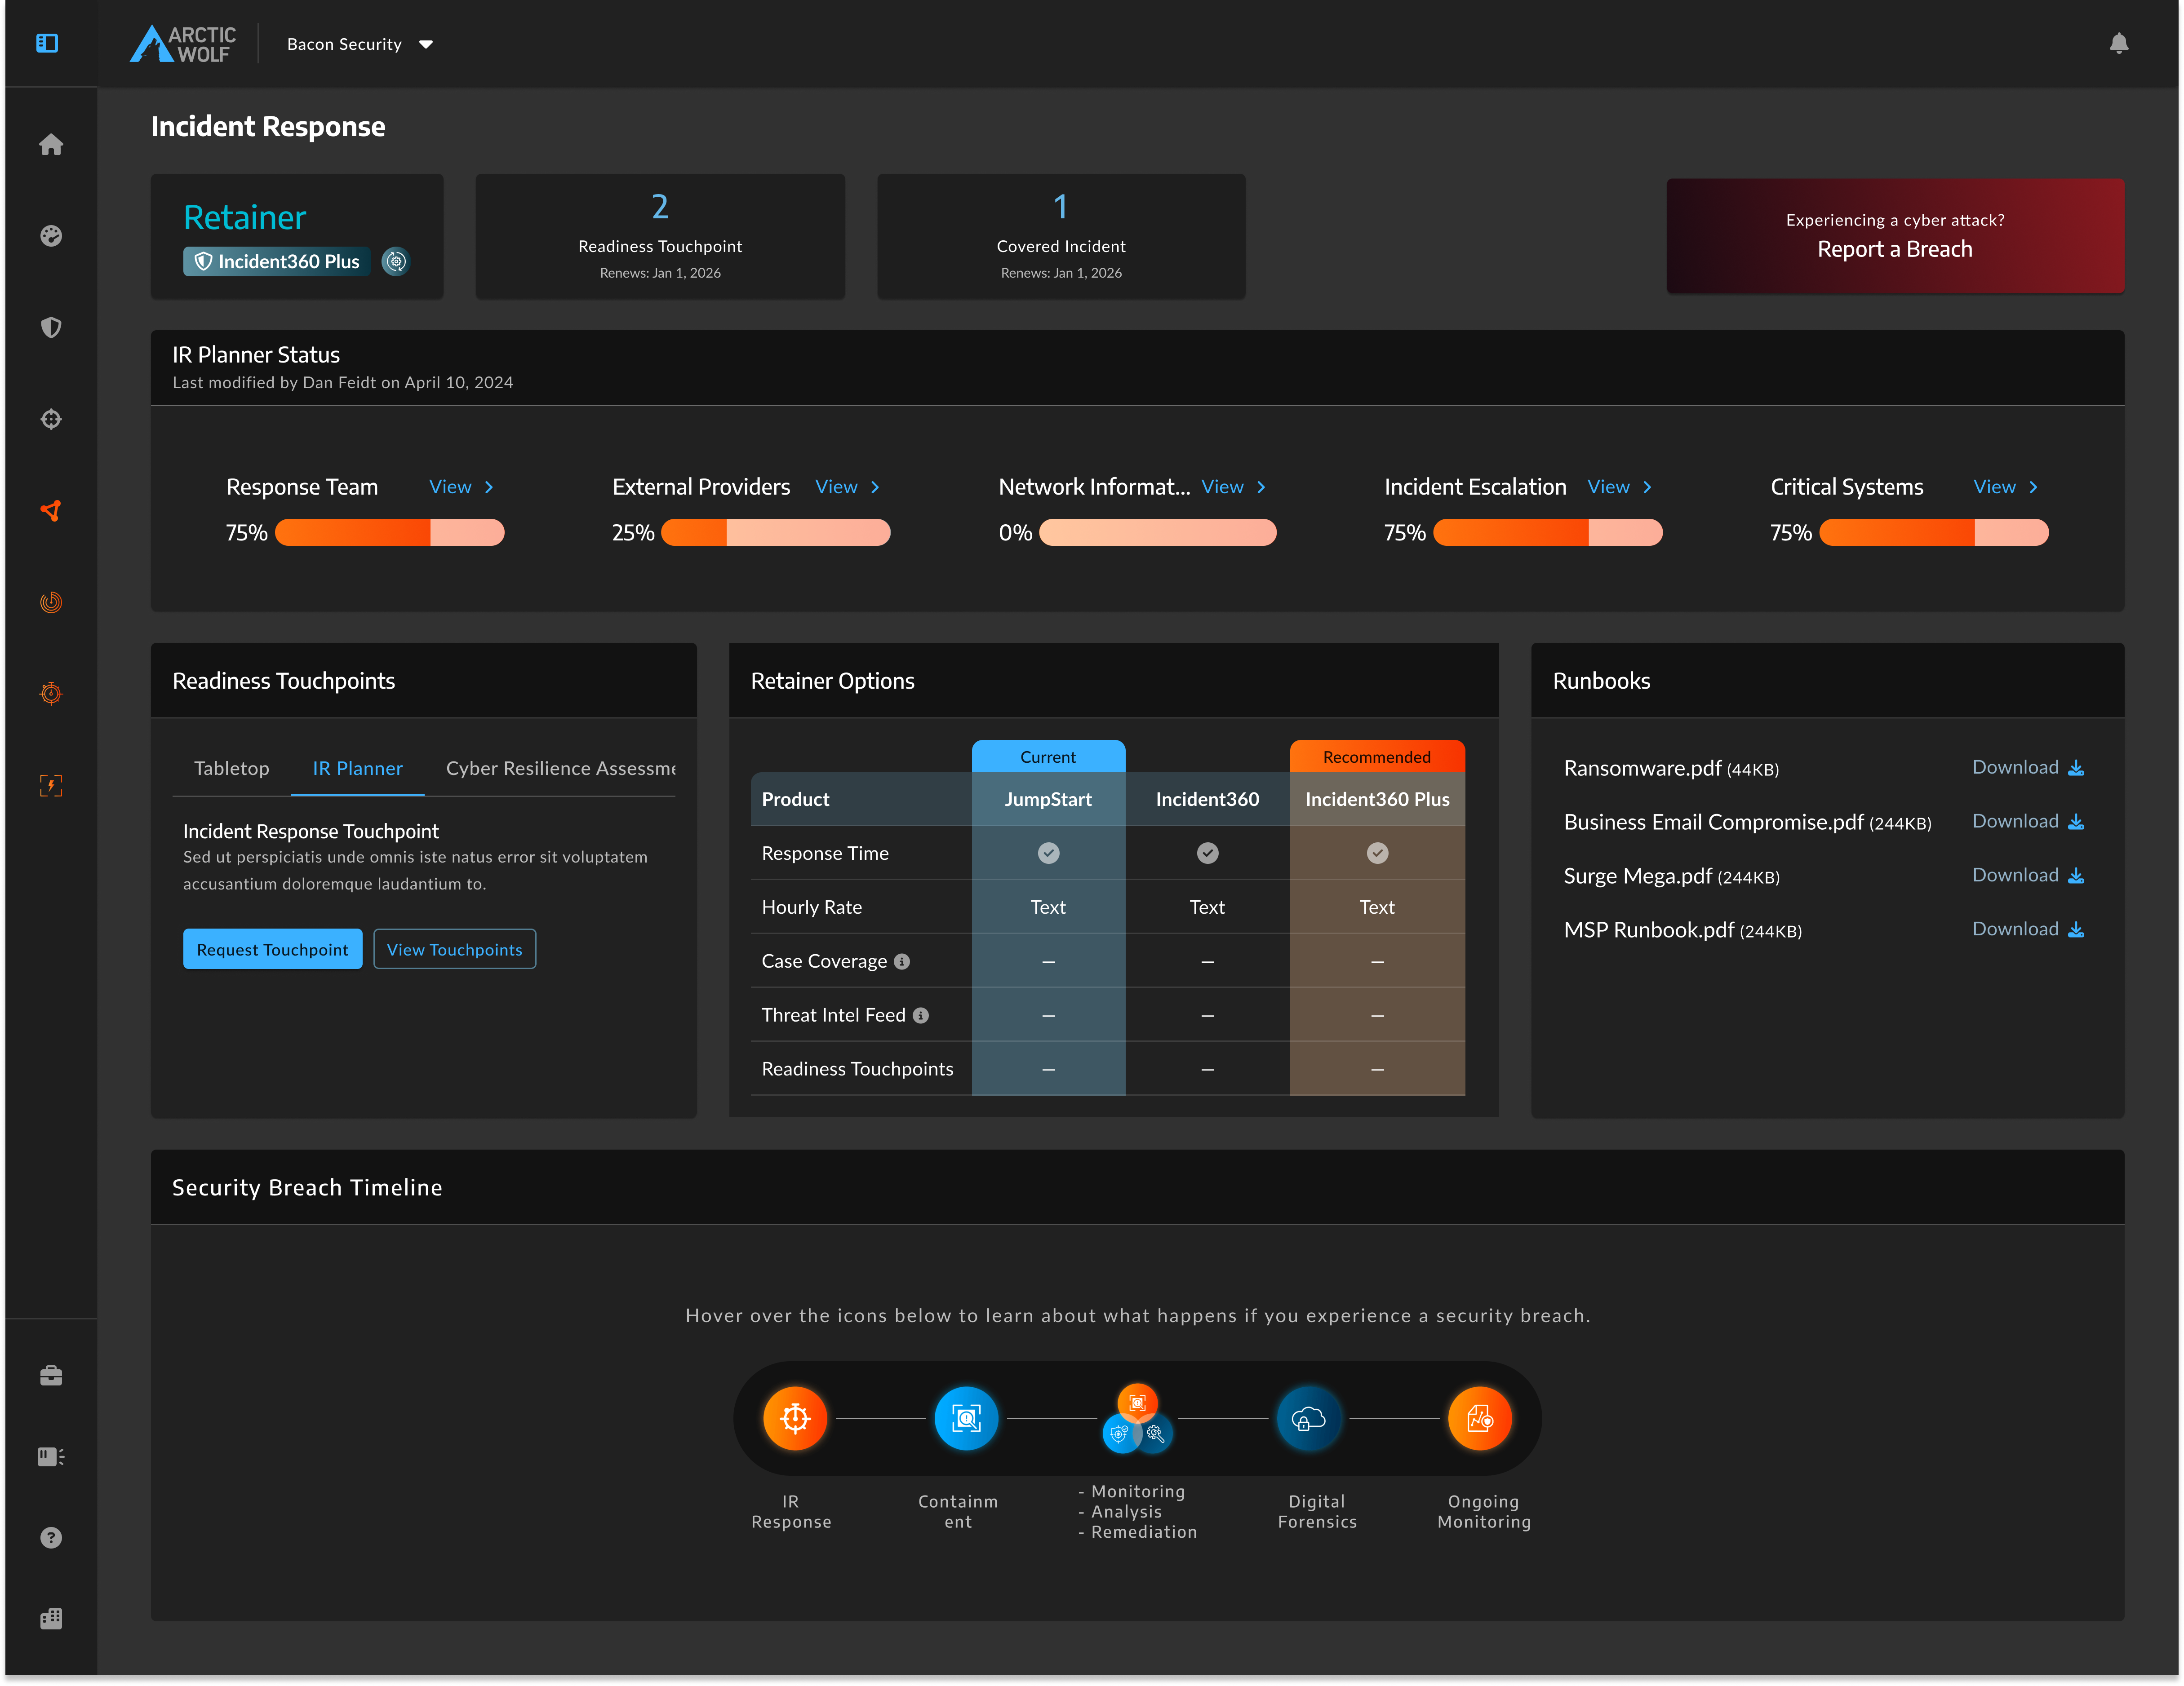Open the building organization sidebar icon
The height and width of the screenshot is (1686, 2184).
(x=51, y=1619)
